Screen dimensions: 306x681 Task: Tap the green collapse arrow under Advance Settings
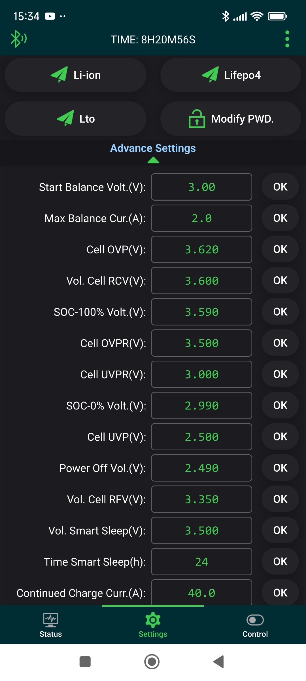pos(153,161)
